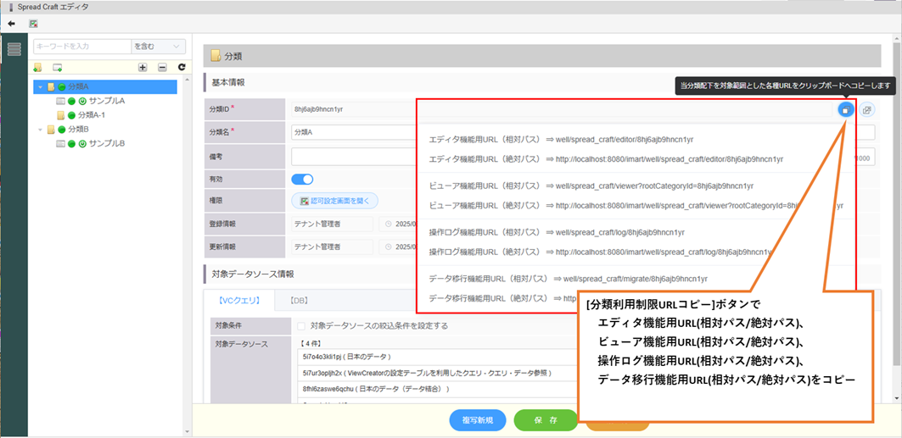Click the add sheet icon above tree

pos(58,67)
